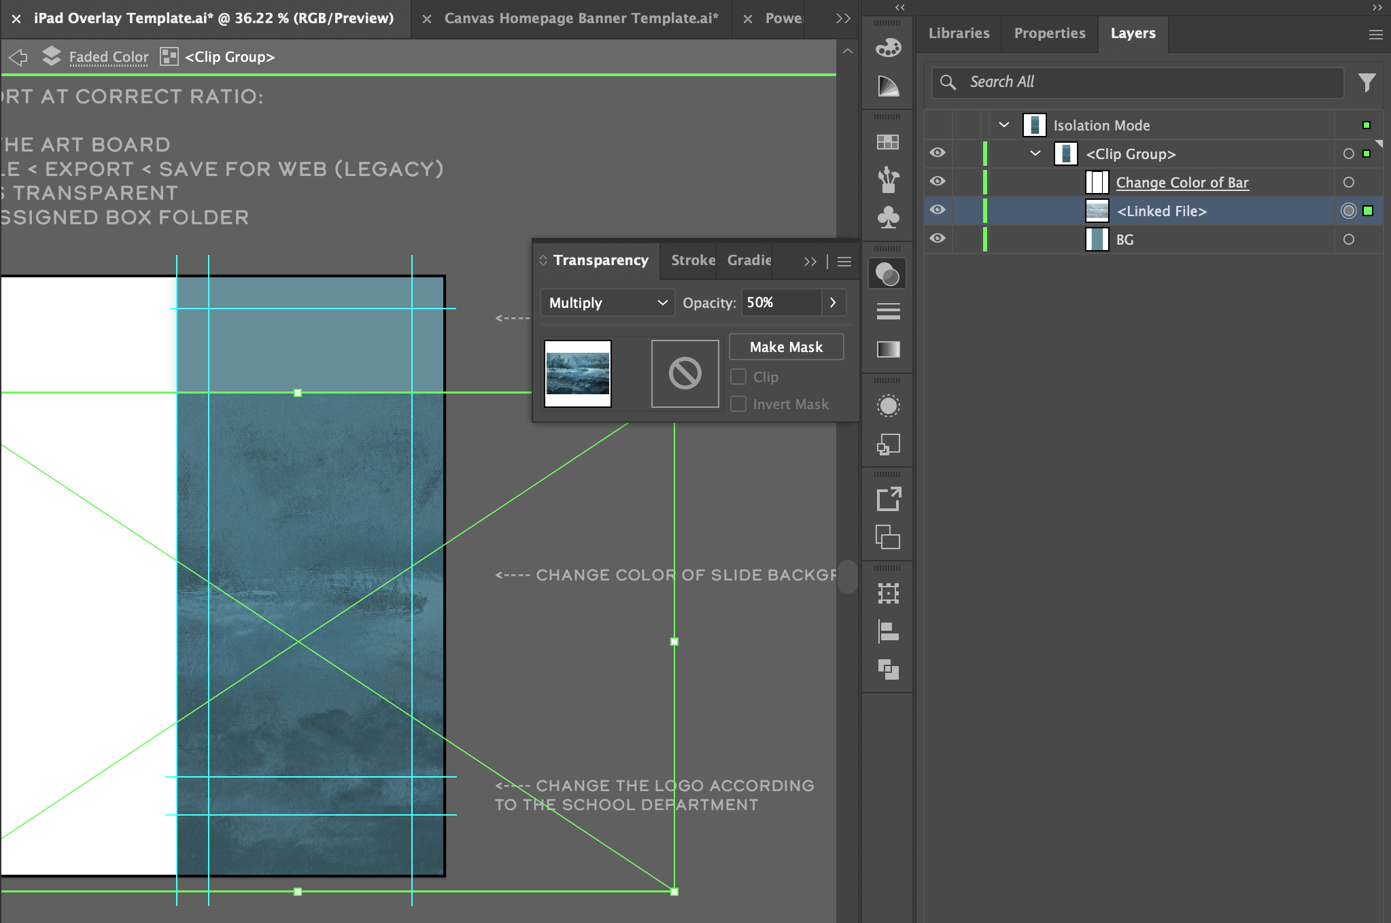This screenshot has width=1391, height=923.
Task: Switch to the Properties tab
Action: (x=1050, y=33)
